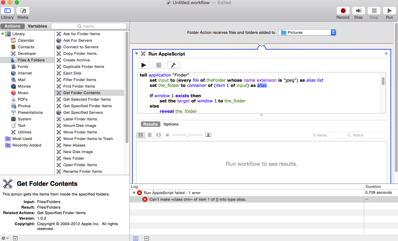398x241 pixels.
Task: Click the Step button in toolbar
Action: 358,11
